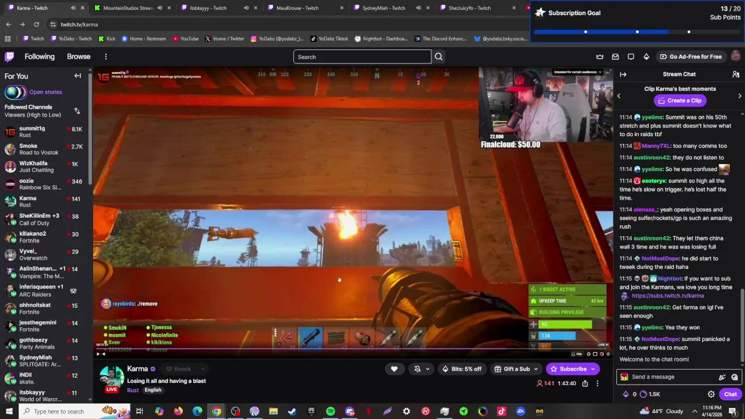Click the stream player seek bar

click(353, 349)
